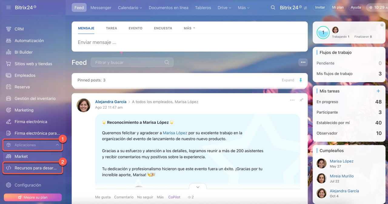Open Messenger from top menu
The image size is (388, 204).
(101, 8)
